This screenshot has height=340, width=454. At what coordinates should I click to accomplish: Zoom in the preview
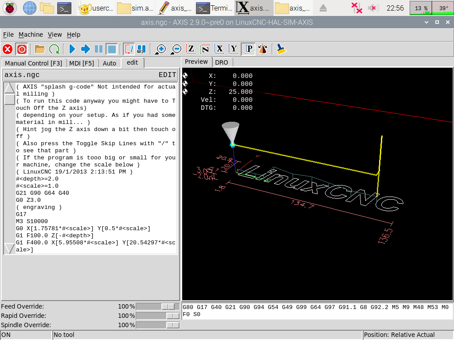tap(160, 49)
